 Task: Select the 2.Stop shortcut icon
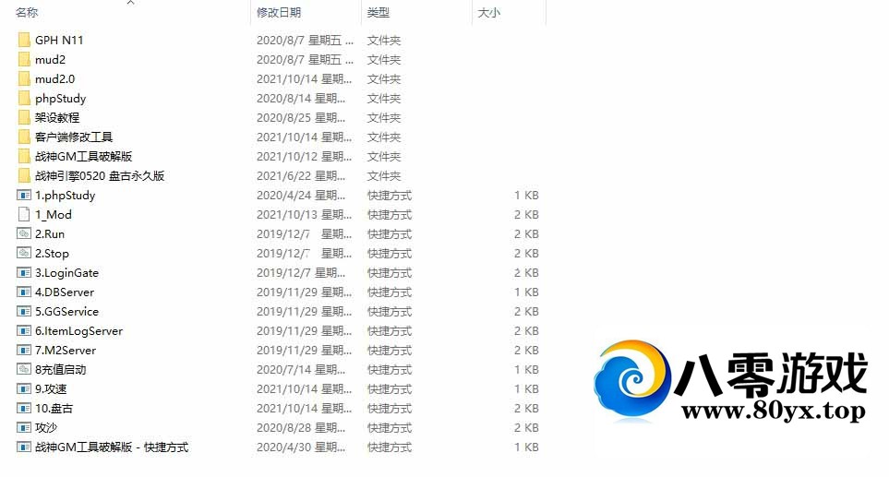[24, 253]
